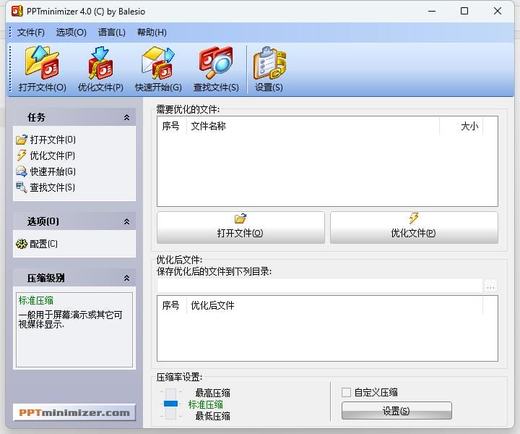The height and width of the screenshot is (434, 520).
Task: Click the 打开文件(O) toolbar icon
Action: (43, 69)
